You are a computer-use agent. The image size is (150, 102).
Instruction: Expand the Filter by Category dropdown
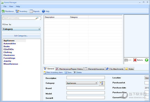22,29
